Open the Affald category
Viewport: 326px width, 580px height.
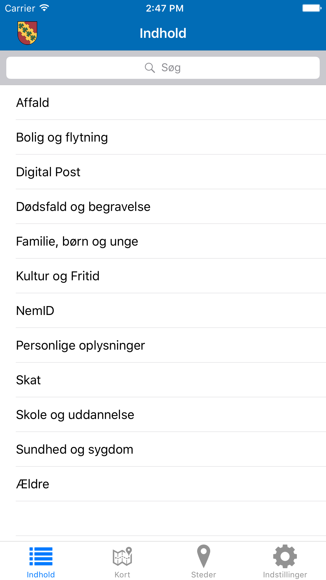click(33, 103)
